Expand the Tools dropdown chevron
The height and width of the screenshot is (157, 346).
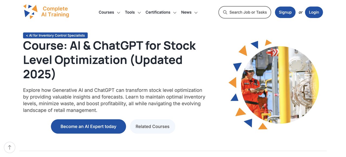pyautogui.click(x=139, y=13)
